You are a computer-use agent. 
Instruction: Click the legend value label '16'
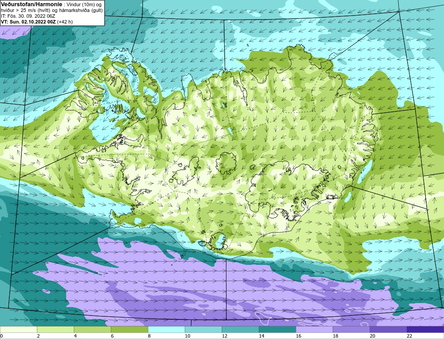tap(298, 336)
